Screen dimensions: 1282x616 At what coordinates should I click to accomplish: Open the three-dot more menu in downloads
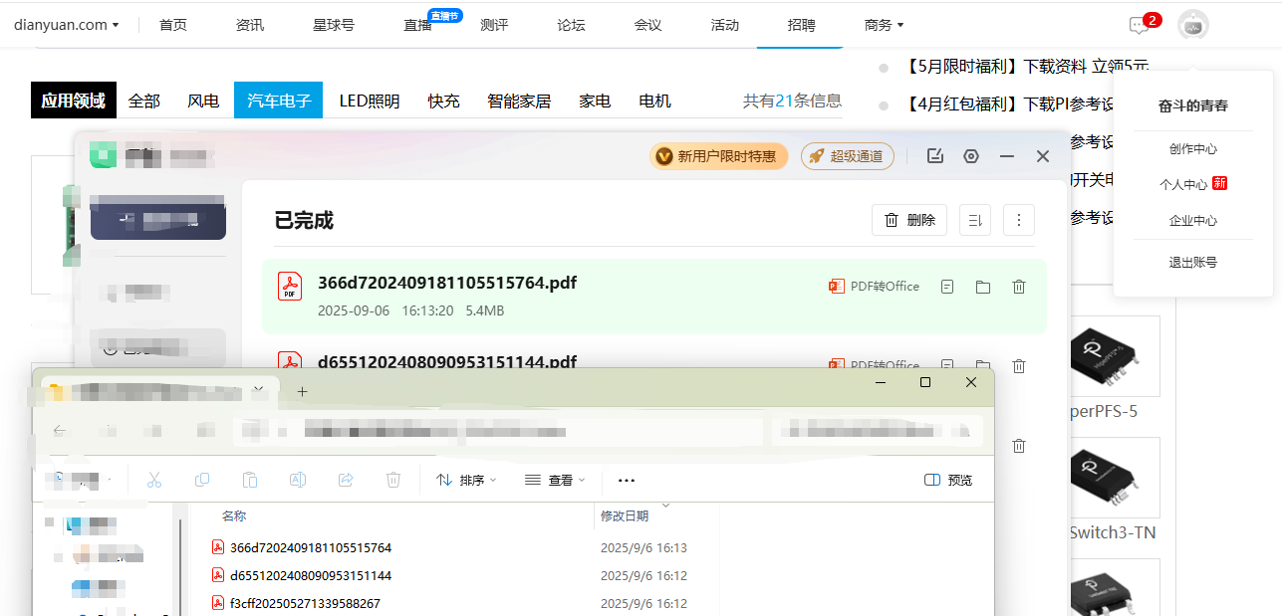pos(1018,220)
